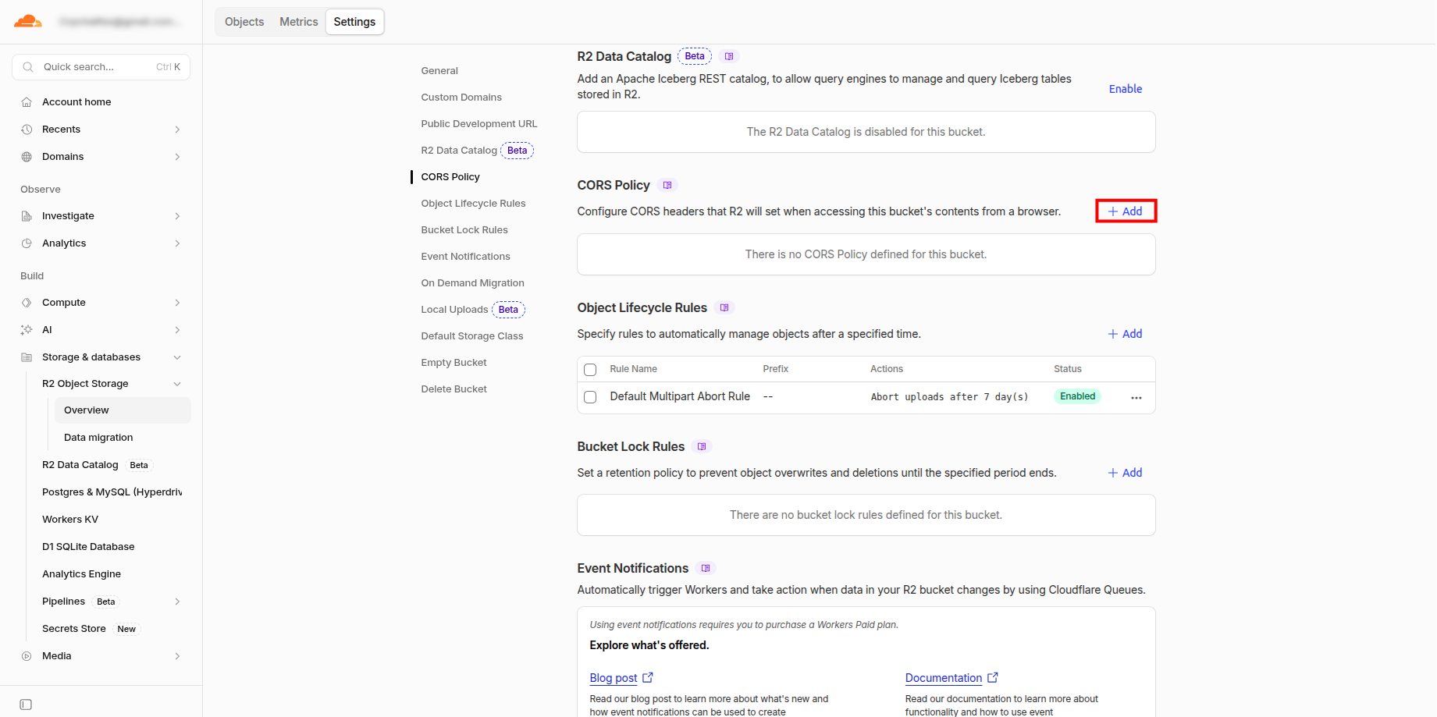Click the AI sparkle icon

tap(27, 330)
